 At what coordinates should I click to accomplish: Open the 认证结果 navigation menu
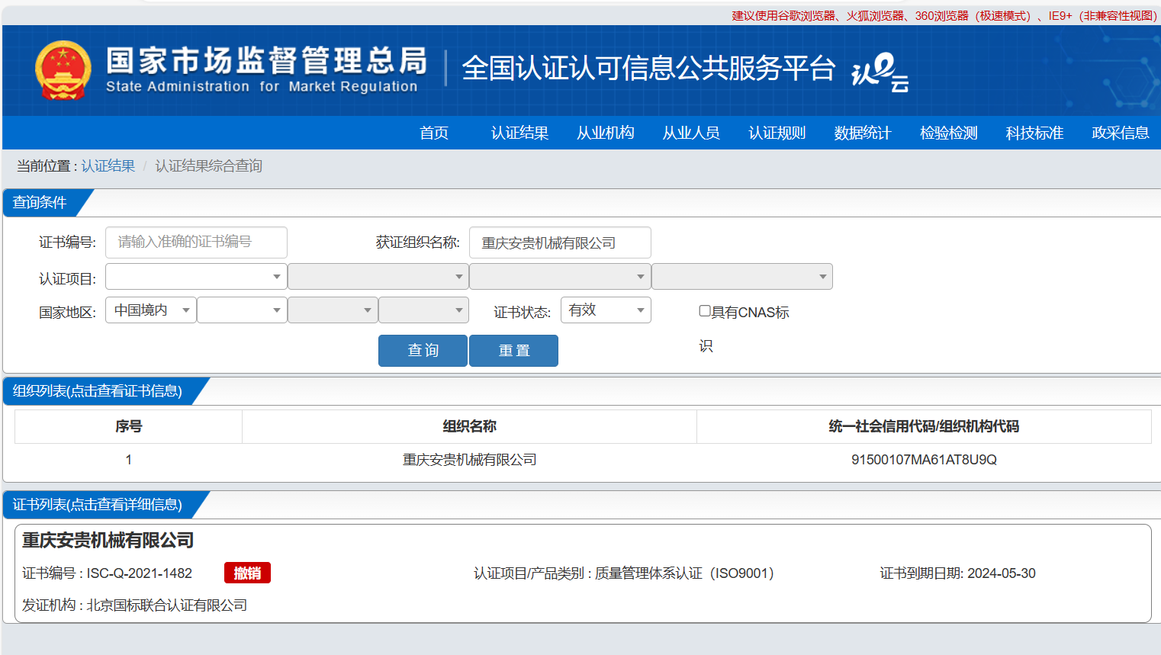tap(519, 133)
